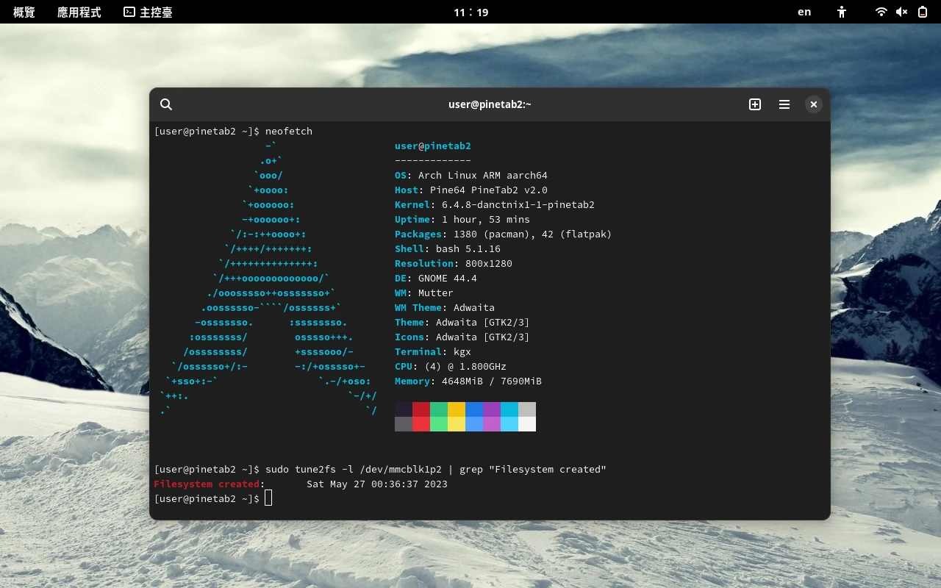Open the 應用程式 applications menu
941x588 pixels.
point(79,12)
